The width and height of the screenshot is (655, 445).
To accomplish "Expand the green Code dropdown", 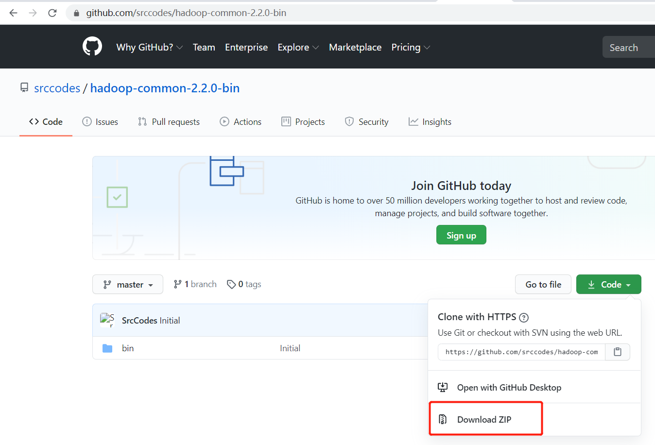I will pos(608,284).
